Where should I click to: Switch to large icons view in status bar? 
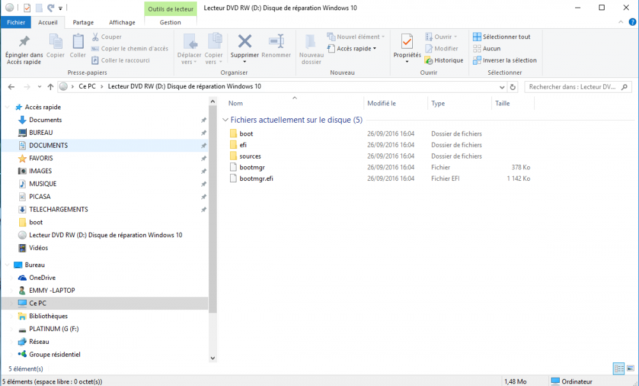coord(629,369)
